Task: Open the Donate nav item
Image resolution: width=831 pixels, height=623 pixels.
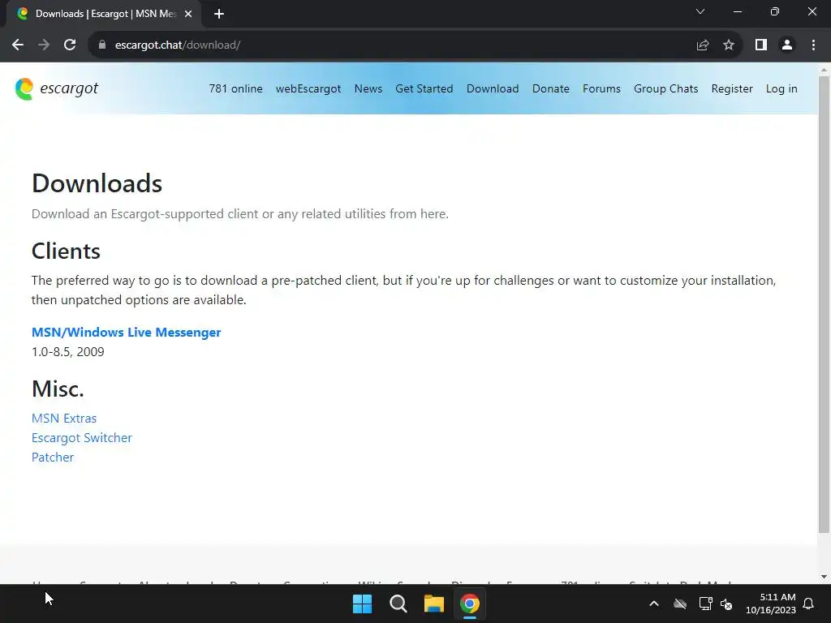Action: [551, 89]
